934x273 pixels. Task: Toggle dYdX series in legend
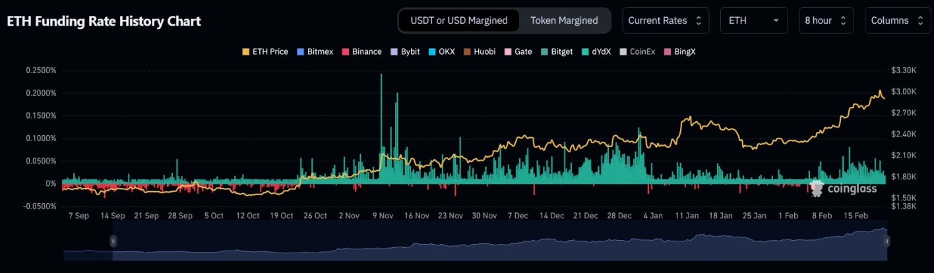pyautogui.click(x=596, y=51)
